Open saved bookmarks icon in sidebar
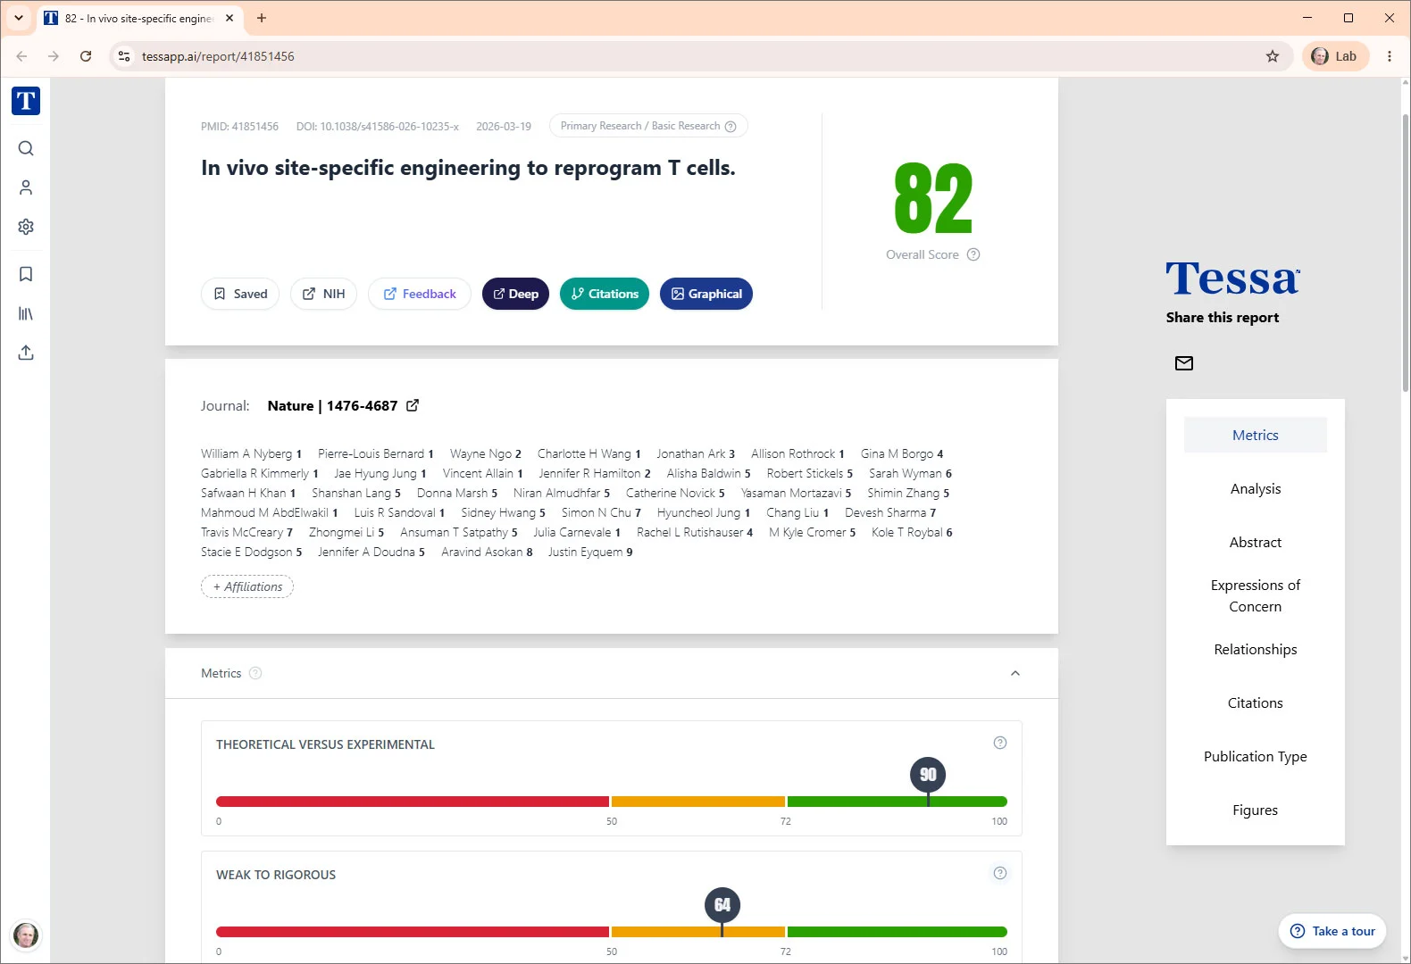Viewport: 1411px width, 964px height. tap(26, 274)
